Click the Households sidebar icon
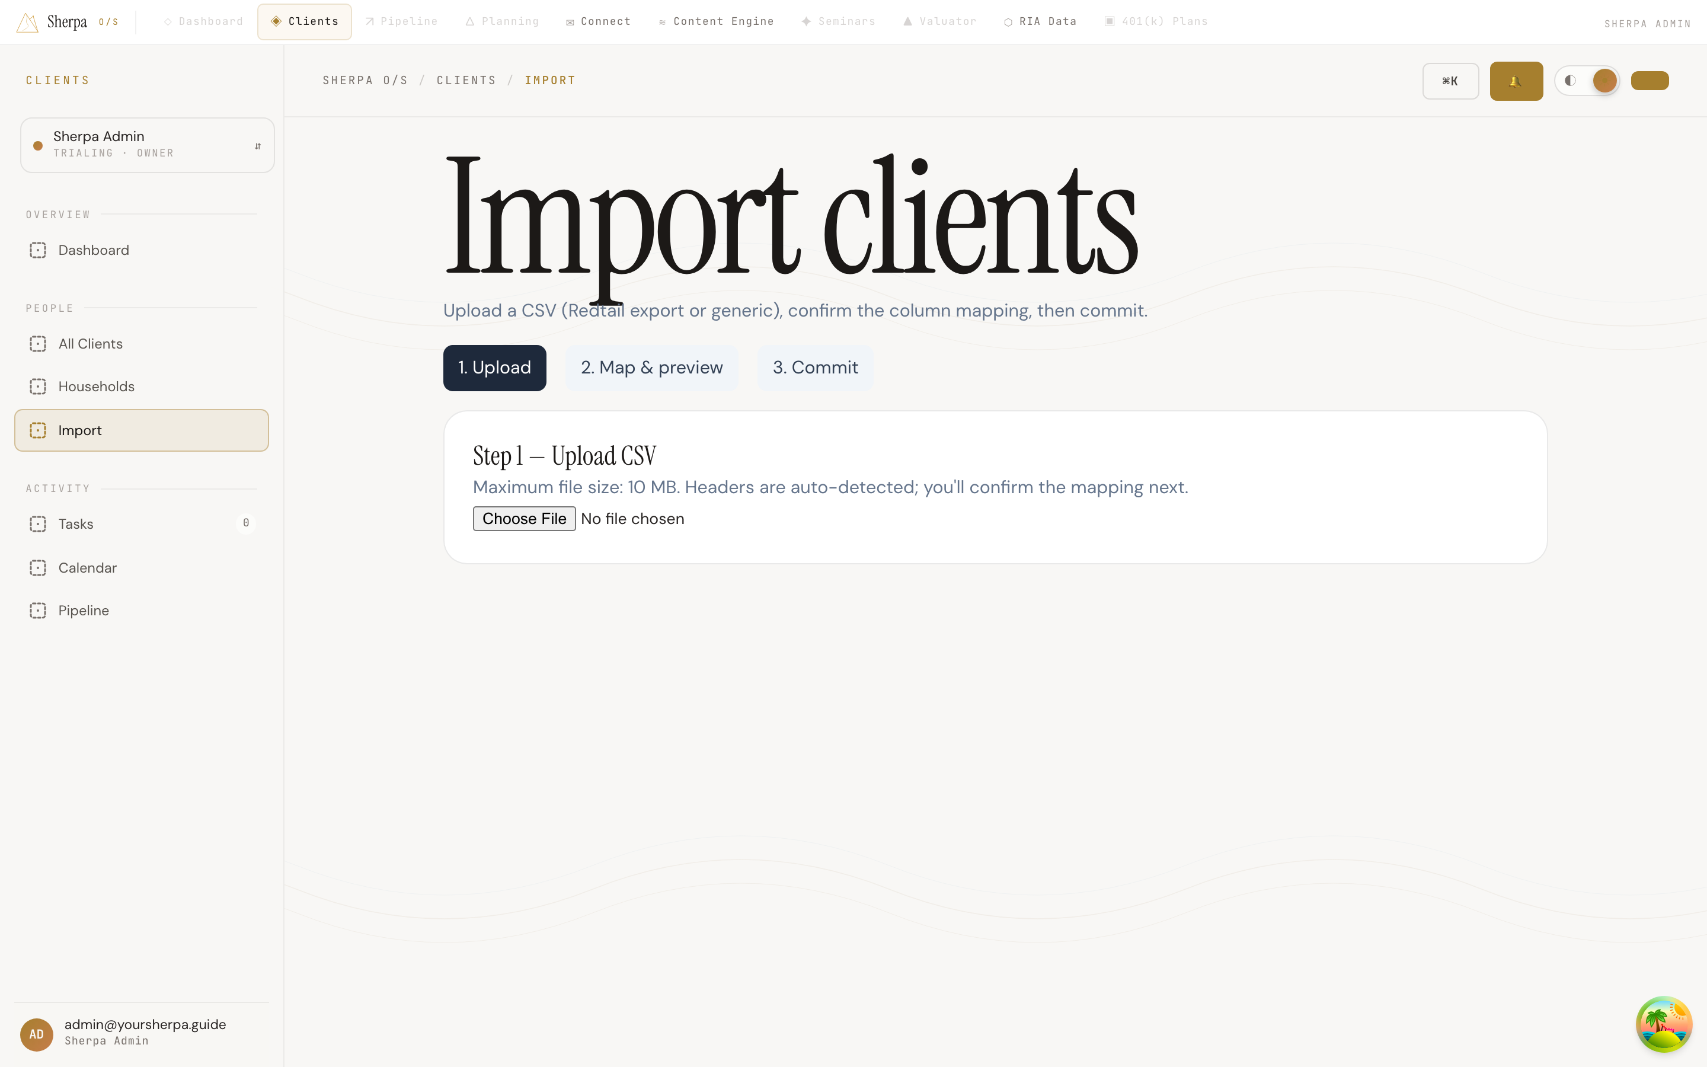This screenshot has width=1707, height=1067. 38,386
